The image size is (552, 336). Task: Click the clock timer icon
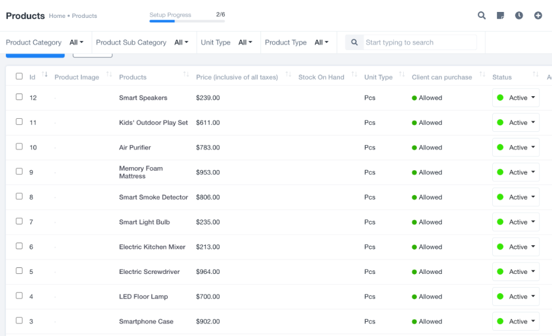(519, 16)
